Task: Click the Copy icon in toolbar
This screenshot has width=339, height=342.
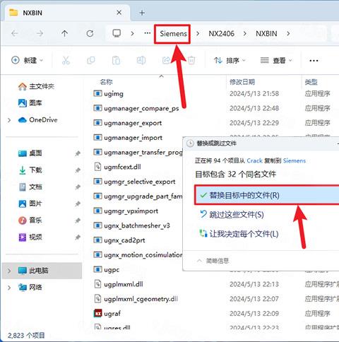Action: pos(91,61)
